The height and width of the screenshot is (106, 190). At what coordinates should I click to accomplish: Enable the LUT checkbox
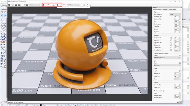click(x=180, y=63)
